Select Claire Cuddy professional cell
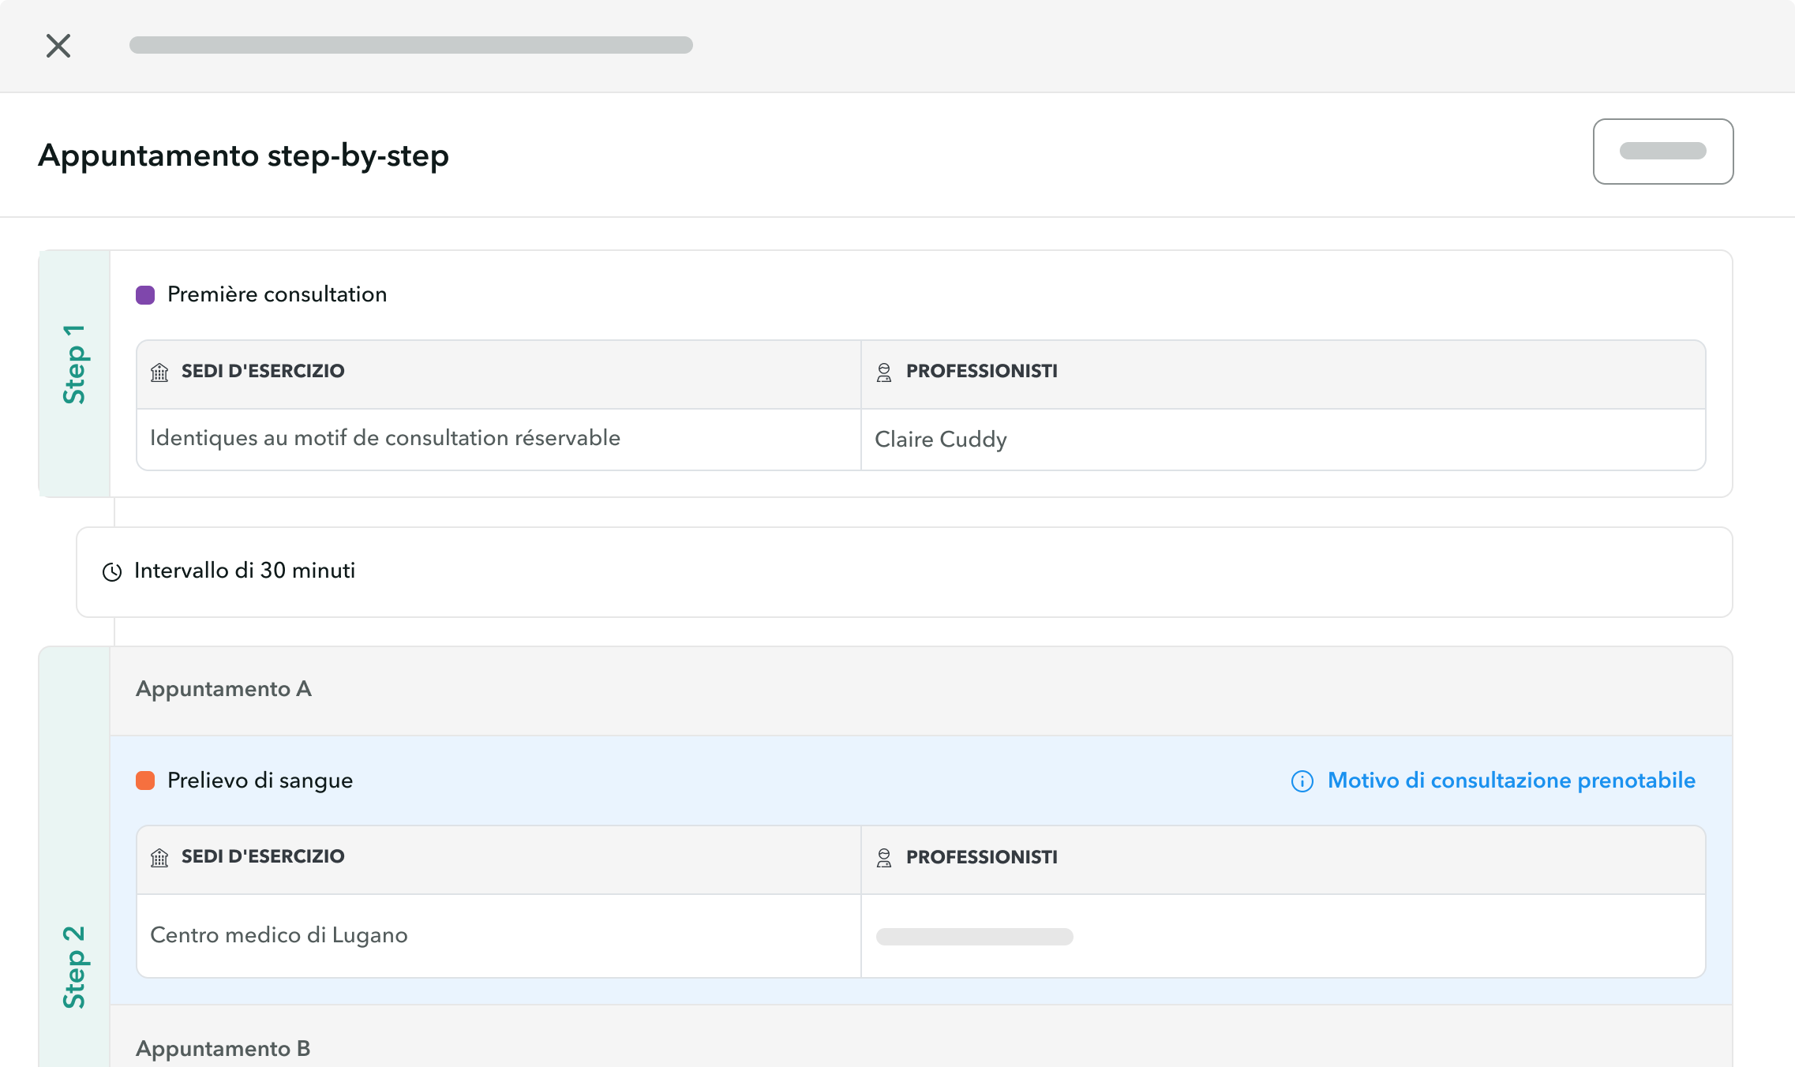This screenshot has height=1067, width=1795. 941,440
